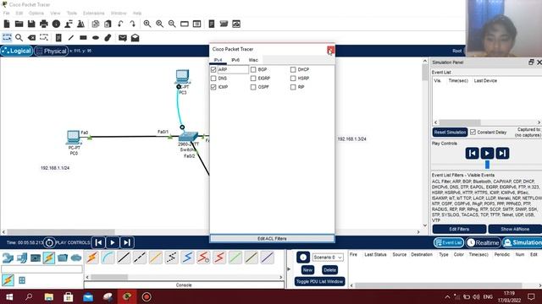Draw a line with the line tool
This screenshot has height=304, width=542.
tap(71, 37)
